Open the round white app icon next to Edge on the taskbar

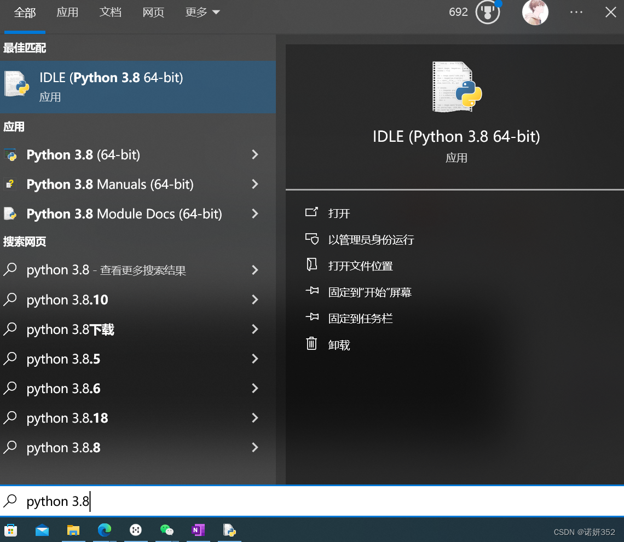pyautogui.click(x=136, y=530)
